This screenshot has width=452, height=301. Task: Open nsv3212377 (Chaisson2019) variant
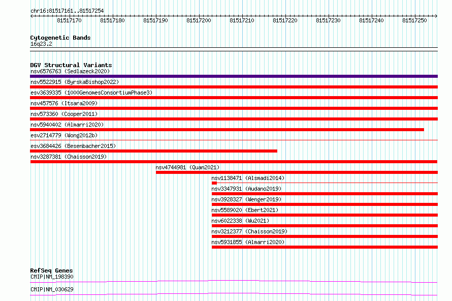(249, 231)
